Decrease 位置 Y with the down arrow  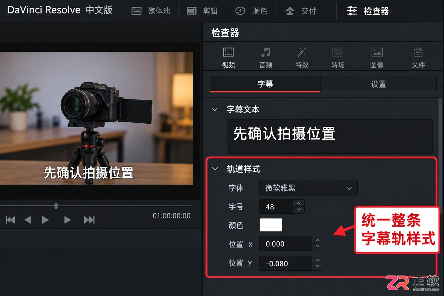coord(318,266)
